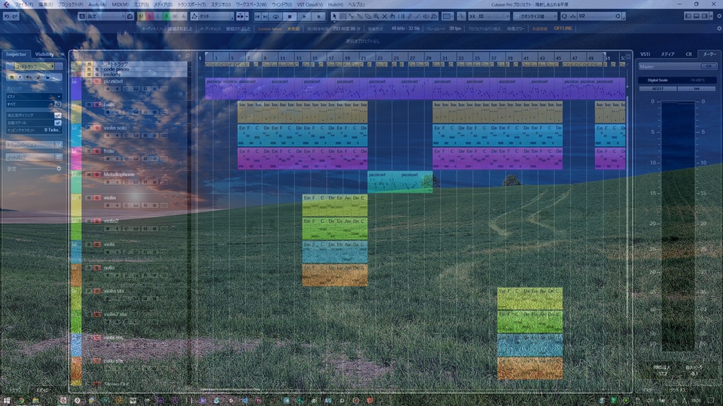Add a new track with plus

click(x=179, y=56)
